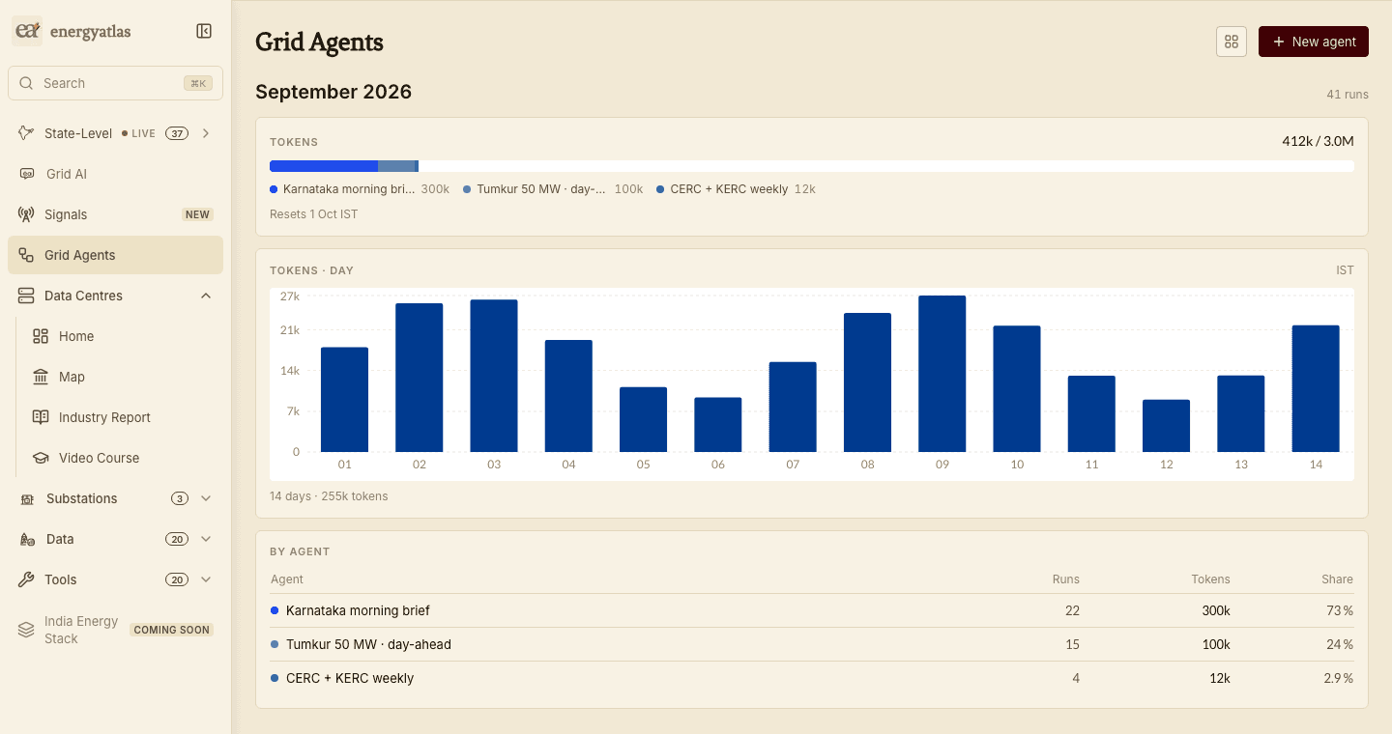1392x734 pixels.
Task: Open Industry Report page
Action: pos(123,417)
